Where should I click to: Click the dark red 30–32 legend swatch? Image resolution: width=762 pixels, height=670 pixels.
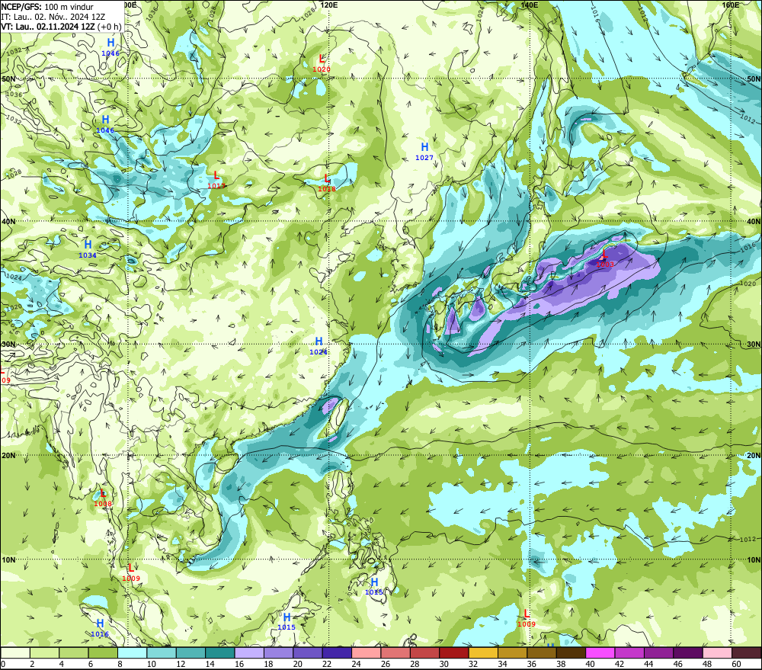454,652
